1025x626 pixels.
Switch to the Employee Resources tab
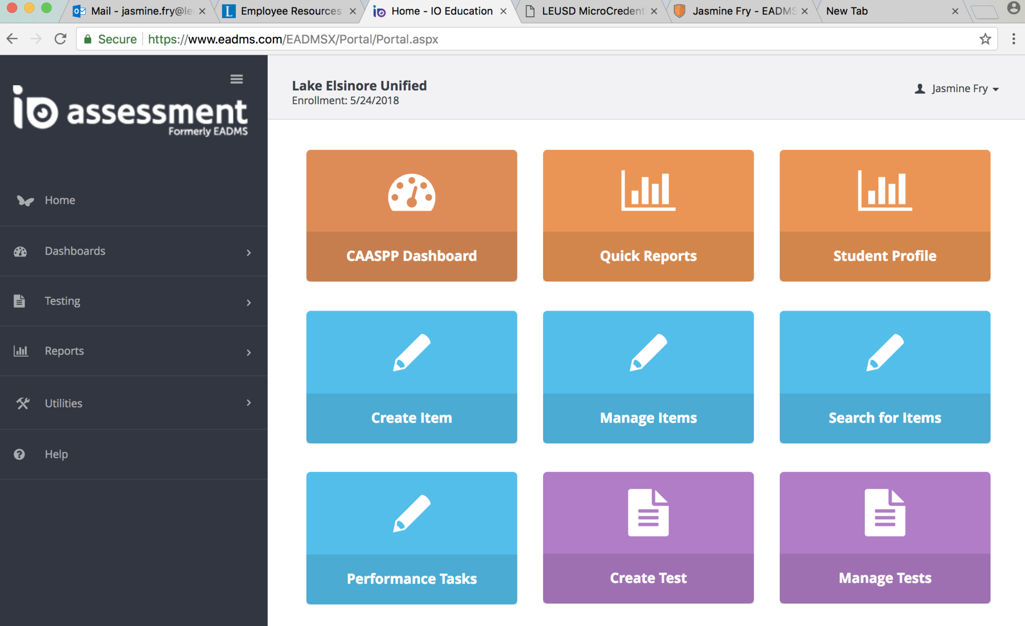coord(290,11)
